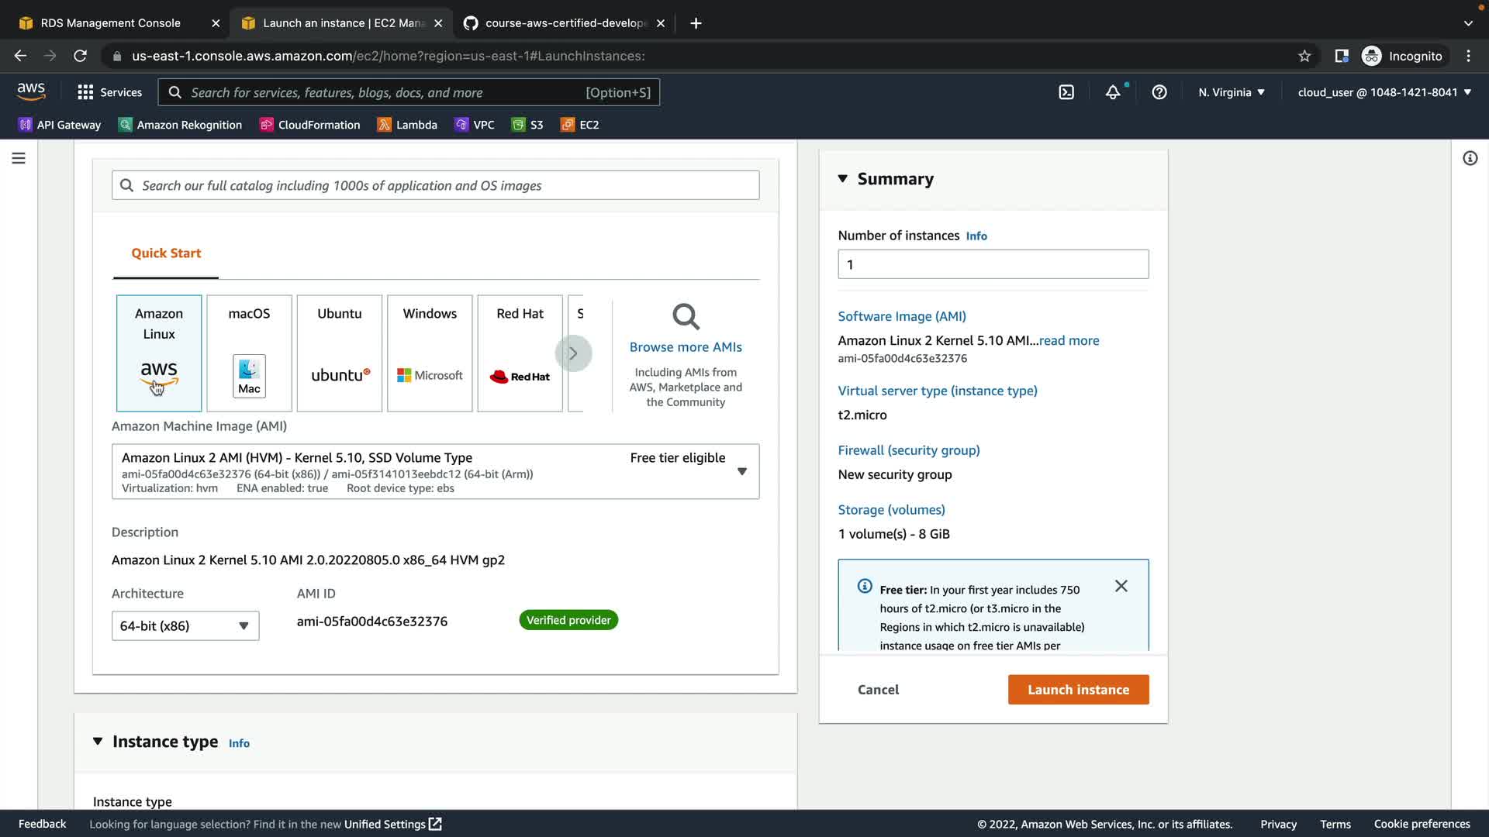
Task: Switch to RDS Management Console tab
Action: click(x=110, y=23)
